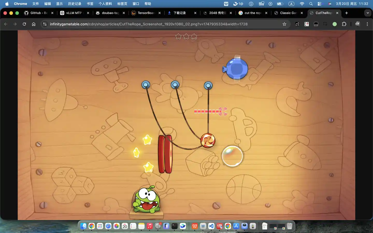The image size is (373, 233).
Task: Click the red swirl candy
Action: [x=208, y=140]
